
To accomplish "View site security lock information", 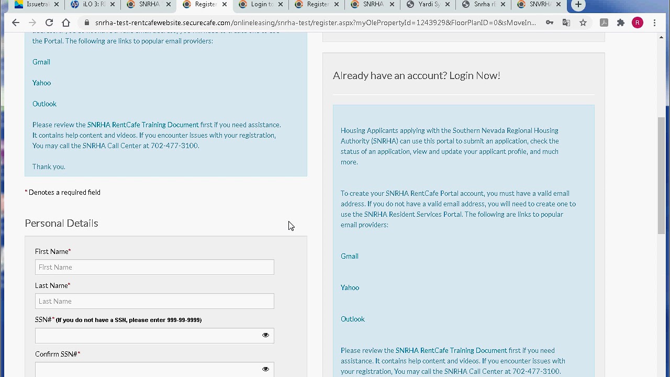I will click(x=87, y=23).
